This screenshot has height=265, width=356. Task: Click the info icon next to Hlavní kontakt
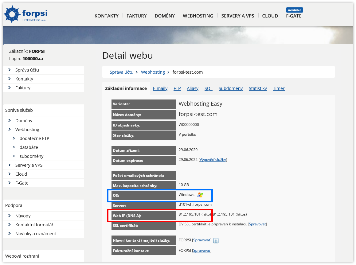(x=216, y=240)
